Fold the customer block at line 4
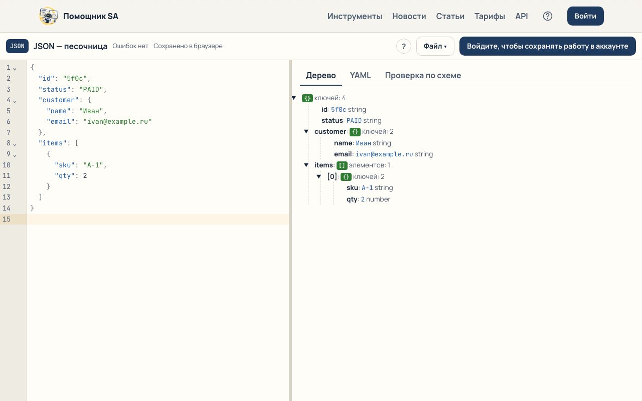The height and width of the screenshot is (401, 642). (15, 101)
